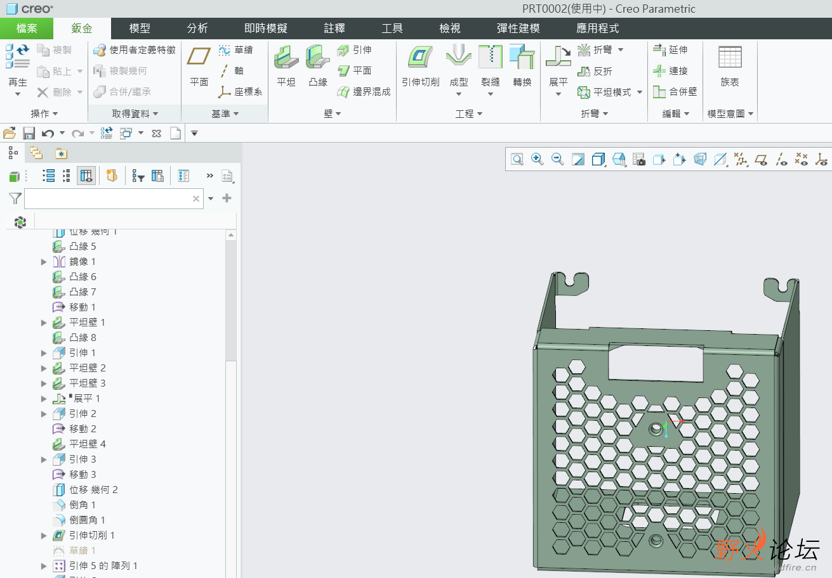Click the model tree search filter field
The image size is (832, 578).
click(x=108, y=199)
